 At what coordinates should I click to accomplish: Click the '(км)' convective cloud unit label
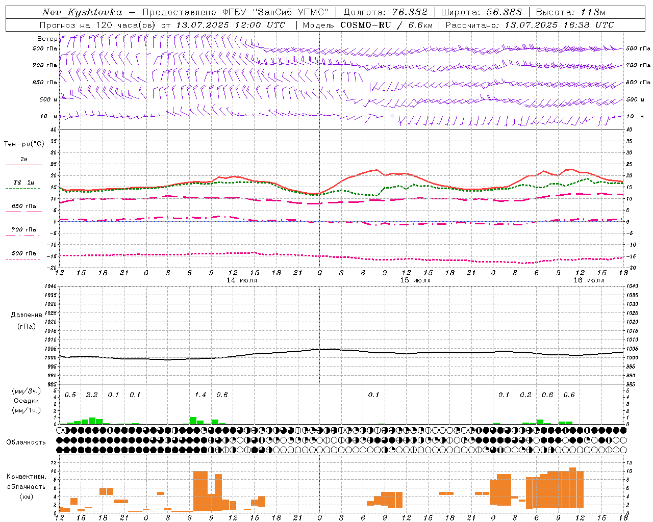point(27,497)
